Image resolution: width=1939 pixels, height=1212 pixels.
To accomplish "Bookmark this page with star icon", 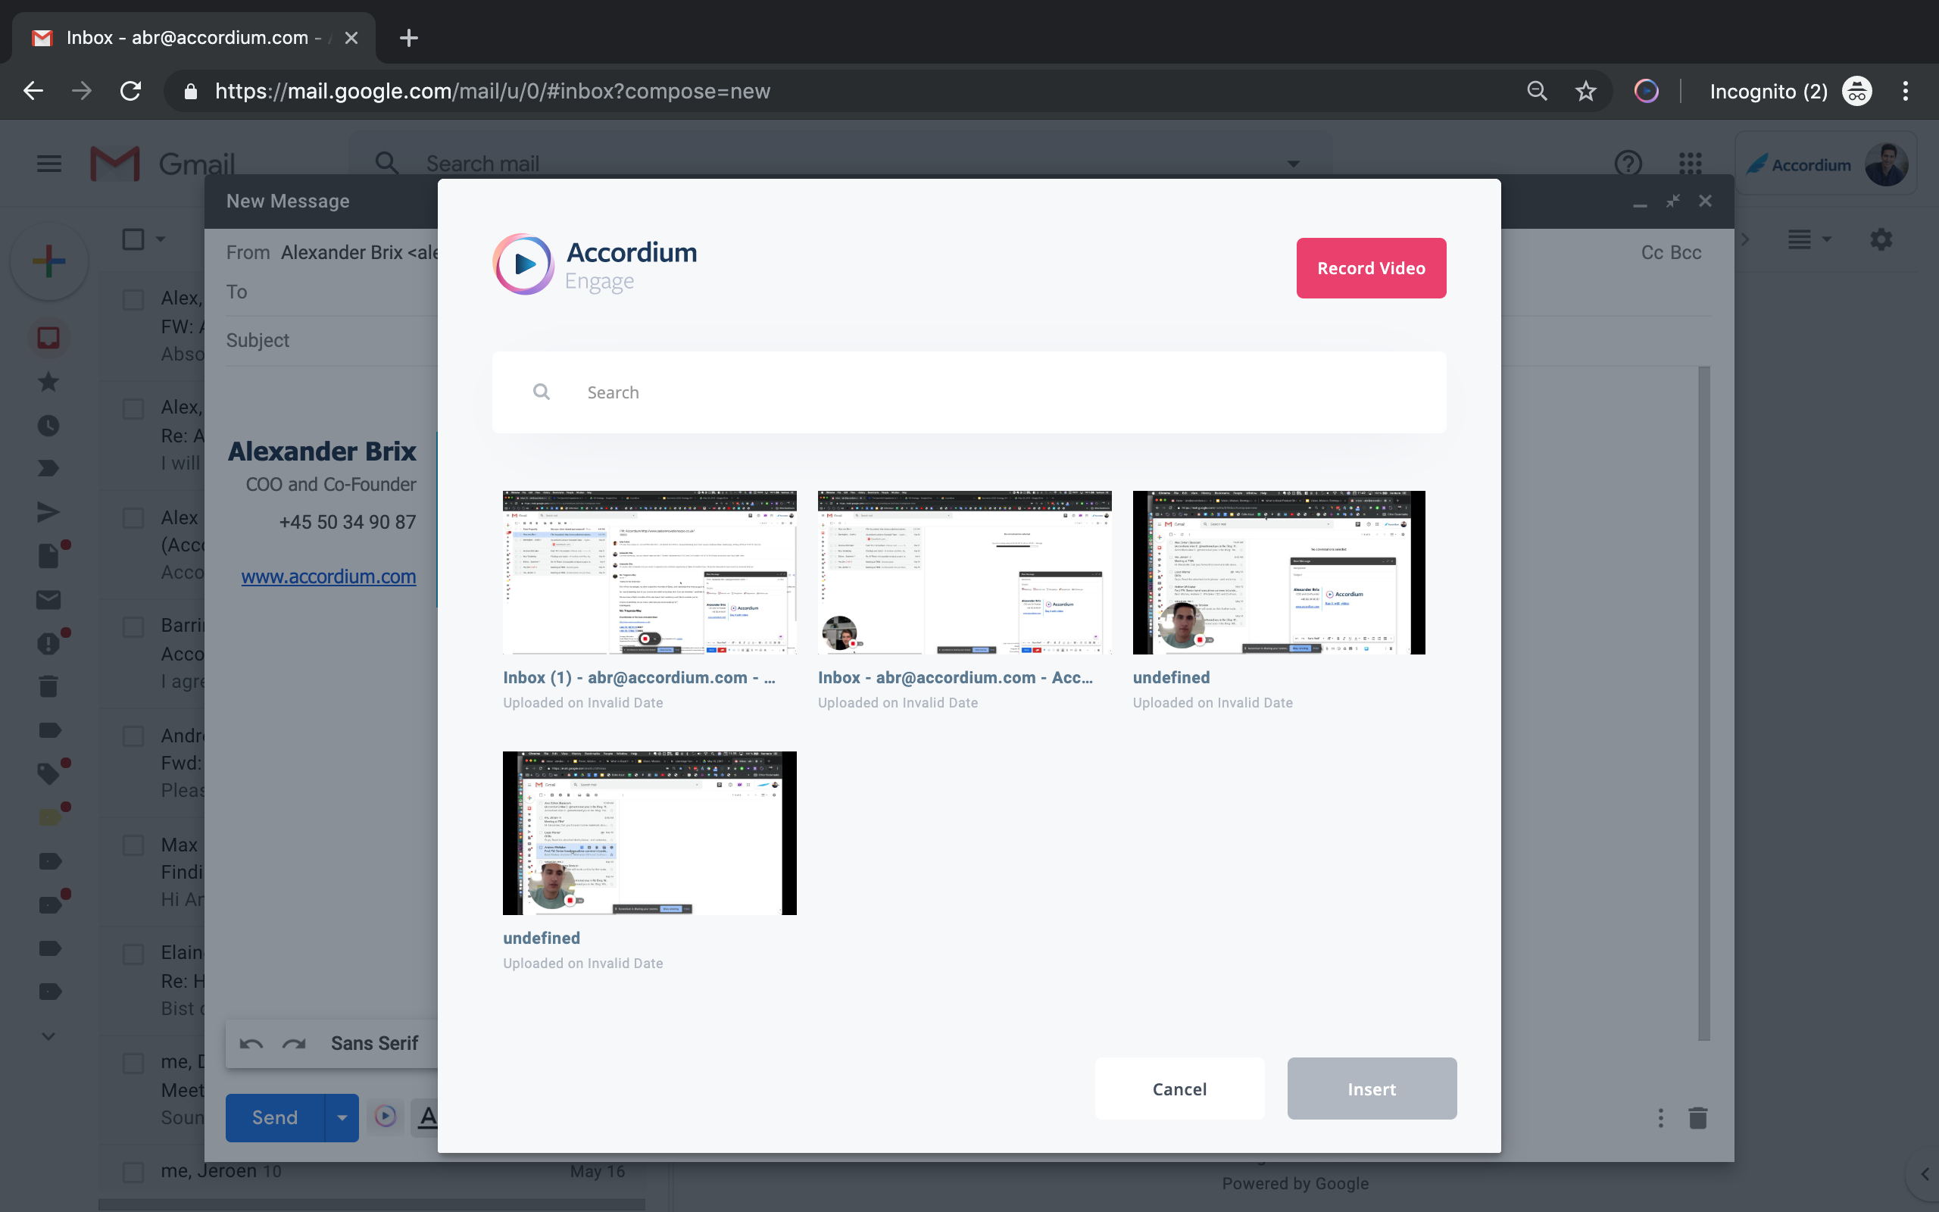I will point(1585,92).
